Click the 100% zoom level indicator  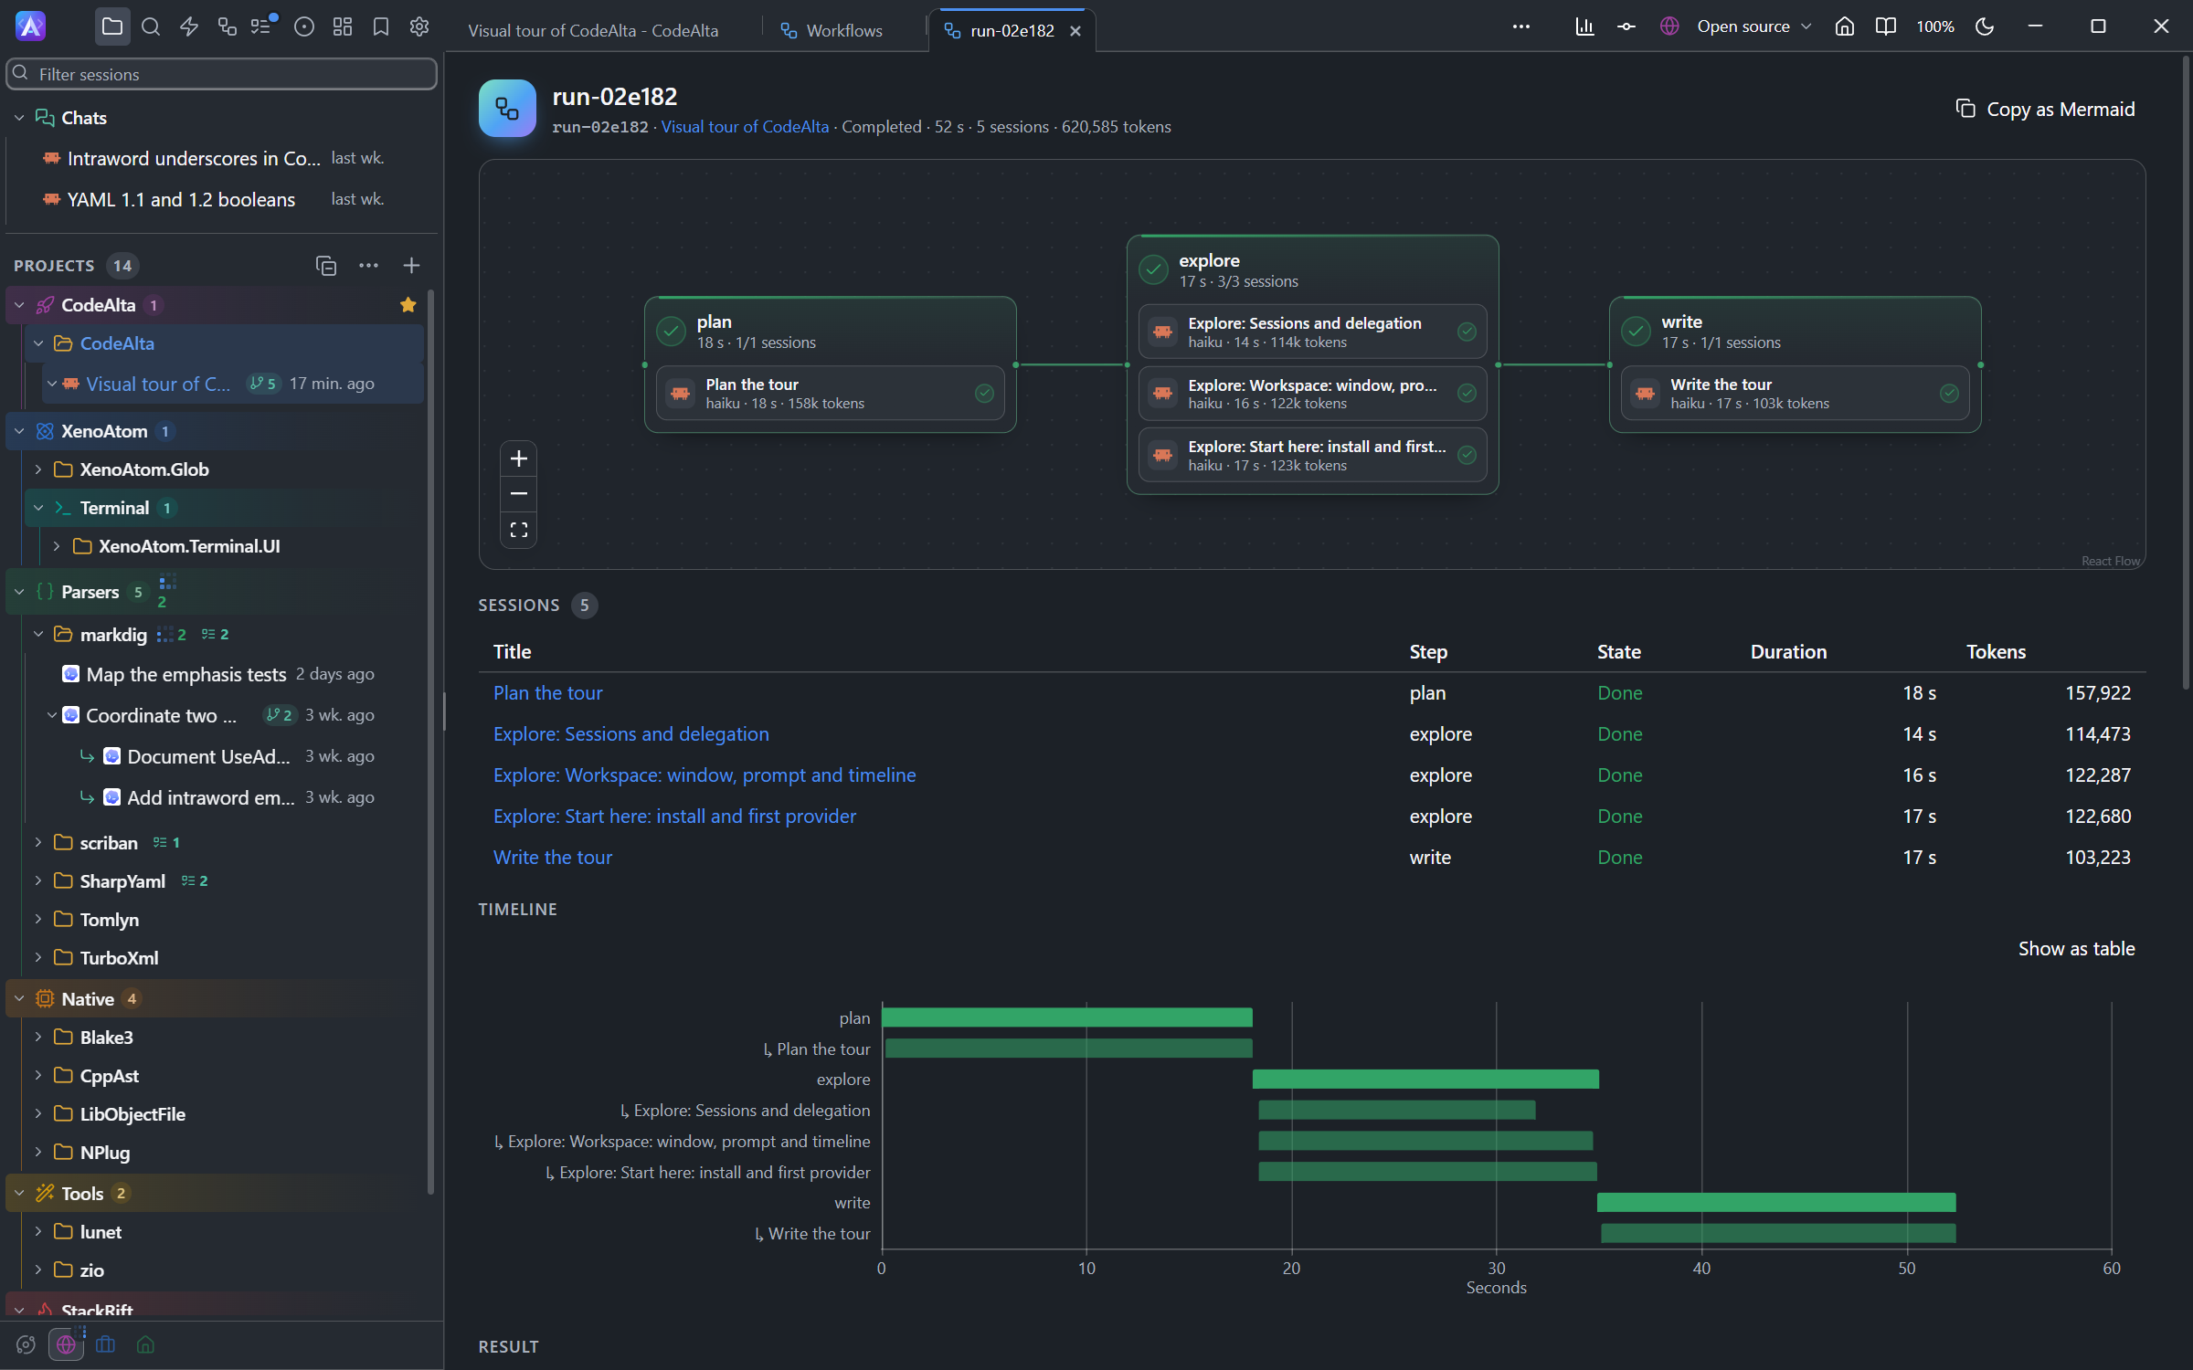(1934, 27)
